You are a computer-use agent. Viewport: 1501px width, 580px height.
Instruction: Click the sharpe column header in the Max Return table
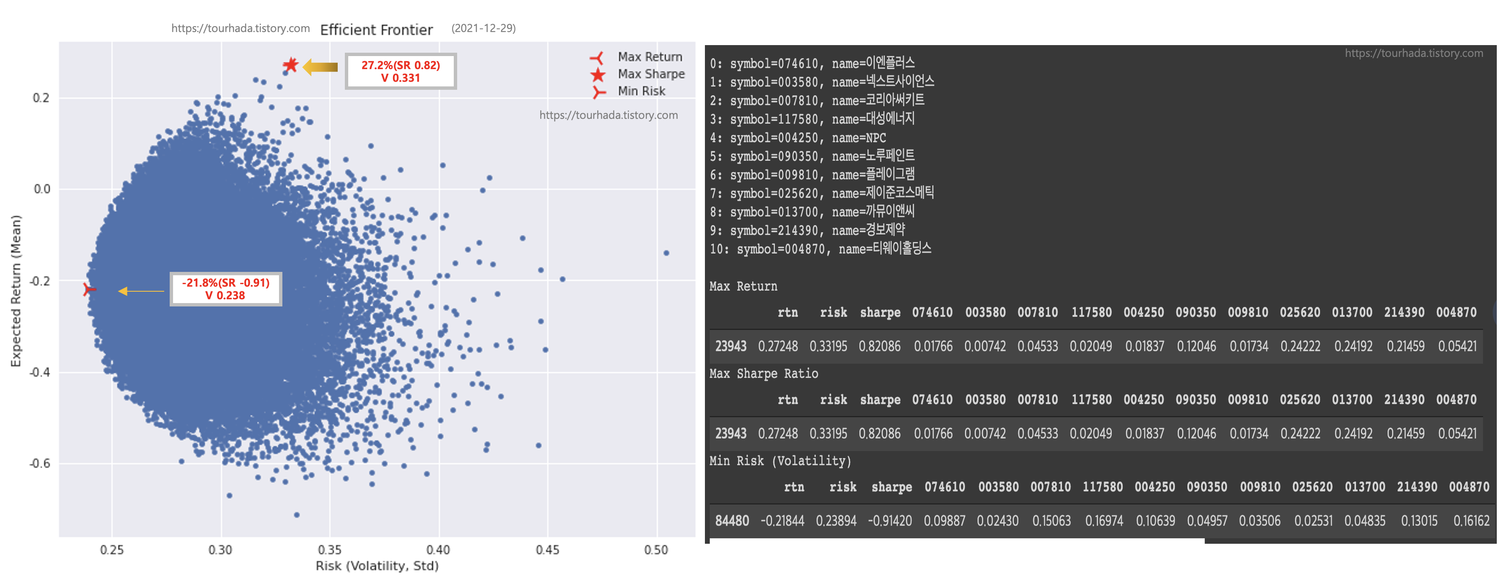pos(880,312)
